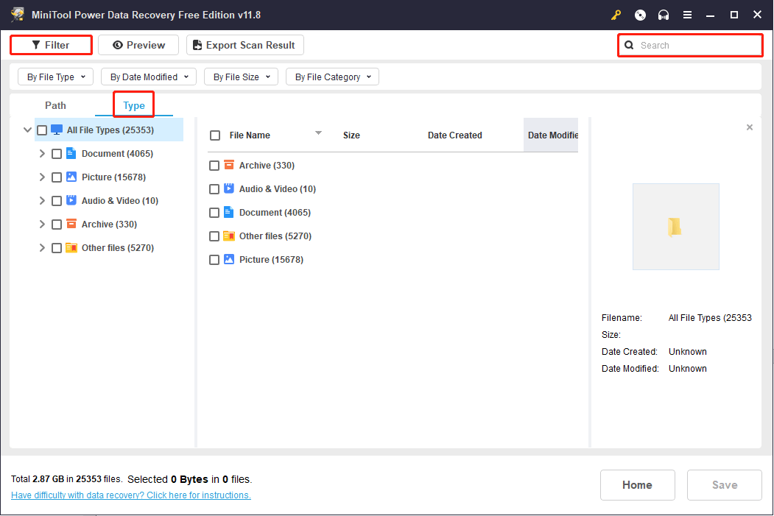Close the preview panel with X
774x516 pixels.
(x=749, y=127)
